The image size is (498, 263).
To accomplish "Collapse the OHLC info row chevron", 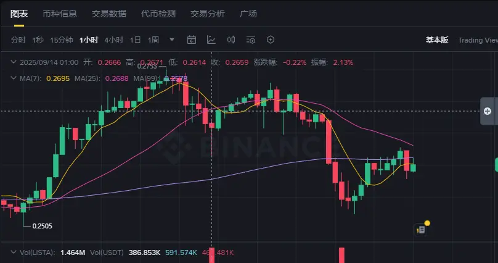I will (x=14, y=62).
